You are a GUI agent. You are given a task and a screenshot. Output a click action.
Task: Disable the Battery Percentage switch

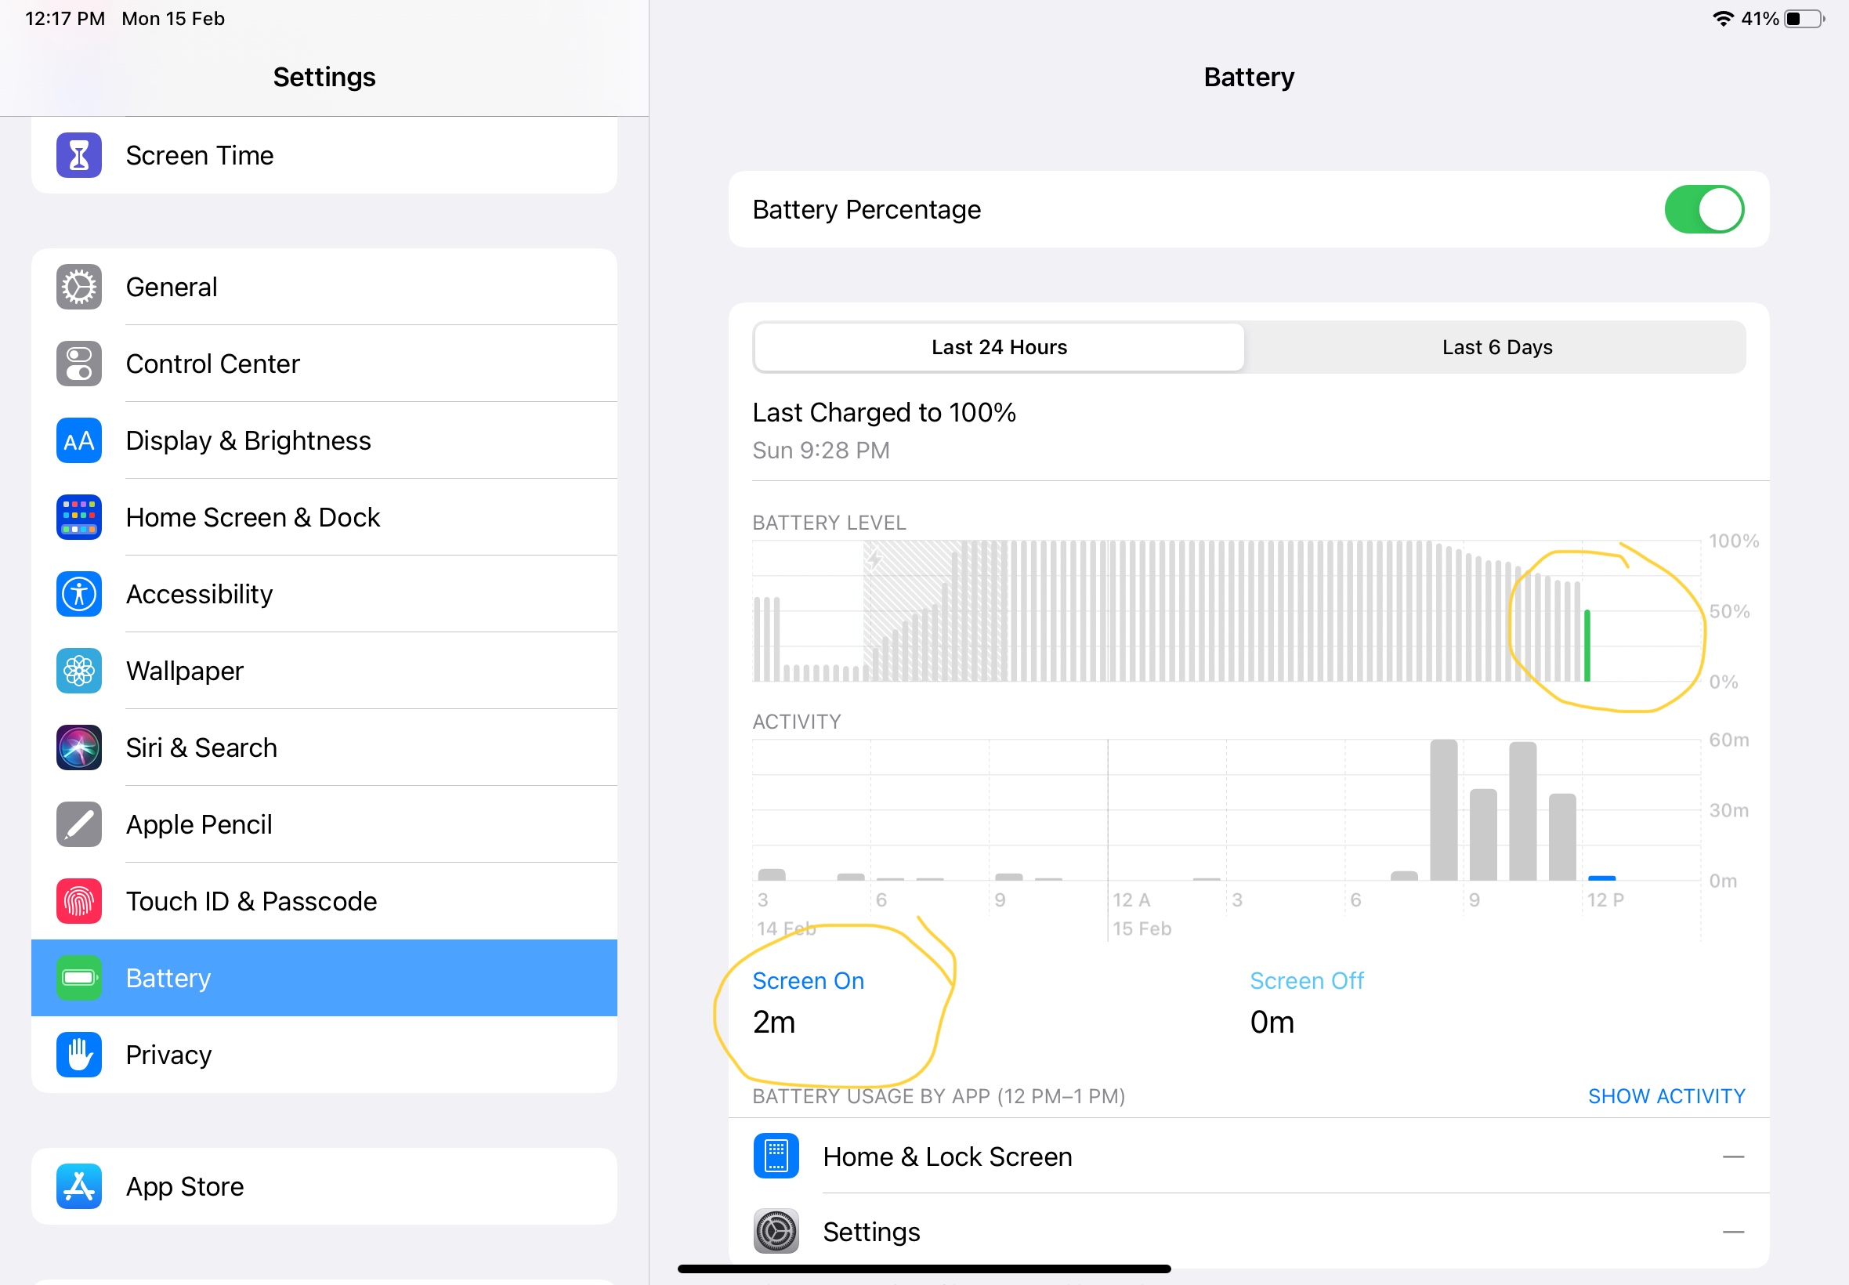1703,209
